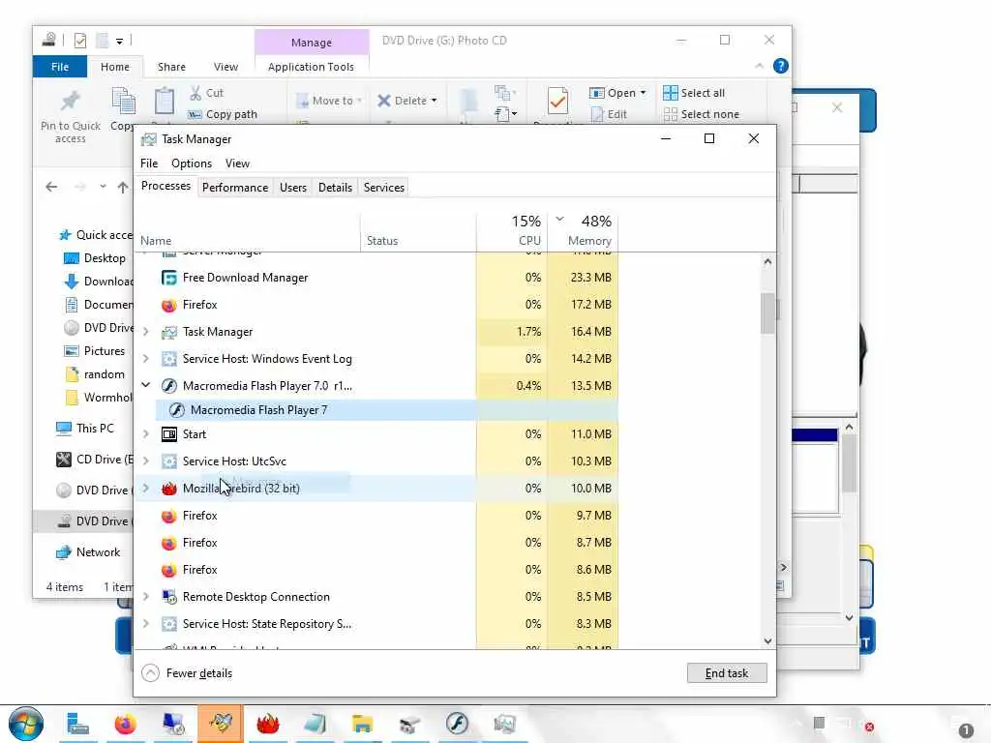Click the Explorer help question mark icon
The image size is (991, 743).
coord(781,66)
